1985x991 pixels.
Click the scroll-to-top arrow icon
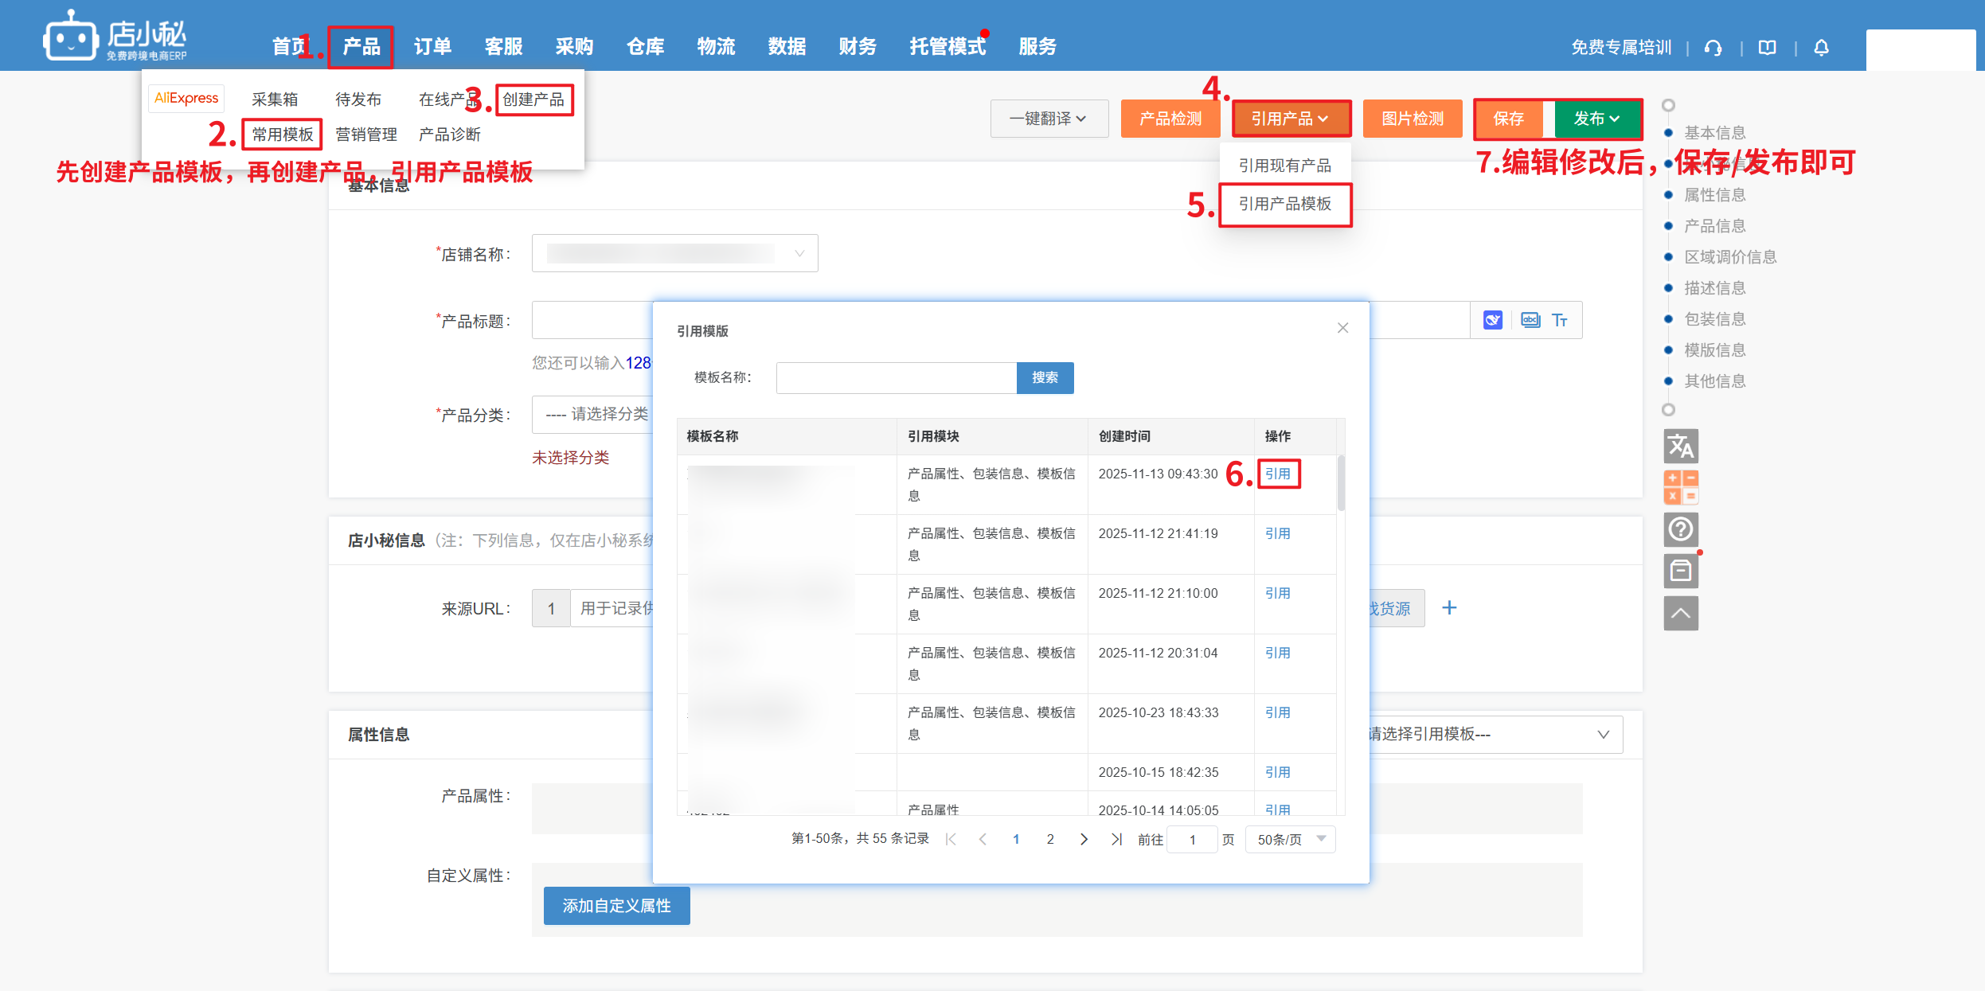(1680, 613)
